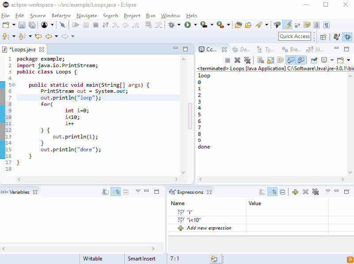Open the File menu

pyautogui.click(x=5, y=15)
